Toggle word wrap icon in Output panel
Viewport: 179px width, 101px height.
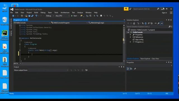[x=86, y=70]
